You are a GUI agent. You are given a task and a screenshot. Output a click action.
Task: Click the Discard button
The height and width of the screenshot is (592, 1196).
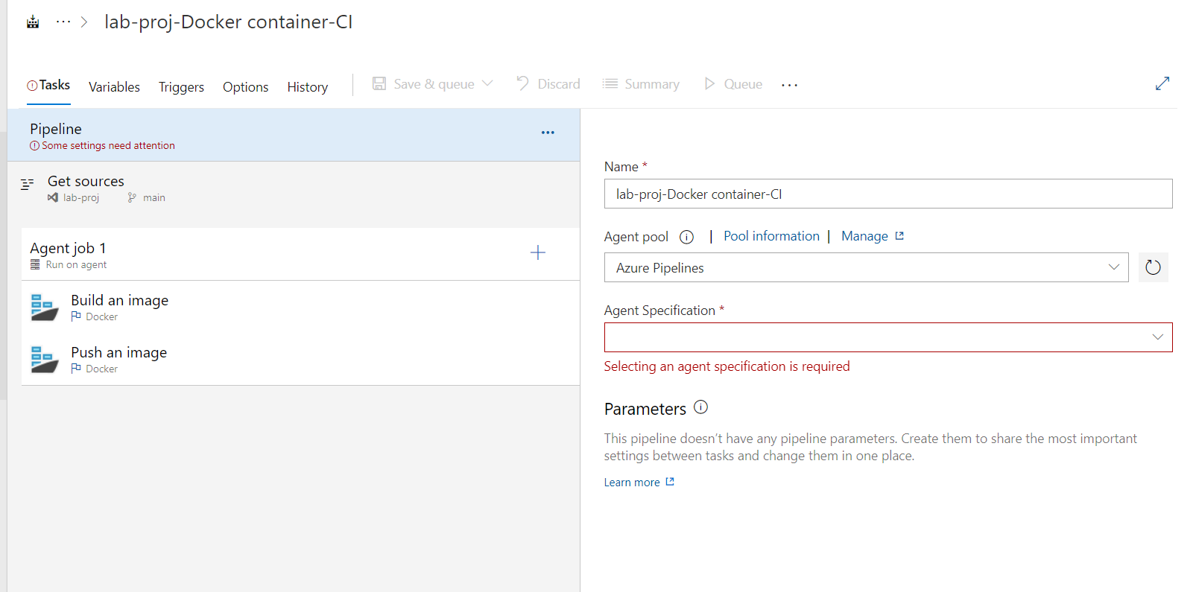[548, 84]
